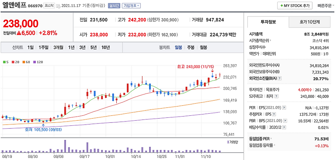
Task: Click the 최저 105,500 (09/03) chart label
Action: click(44, 130)
